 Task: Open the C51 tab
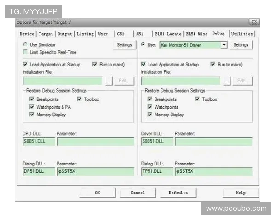121,34
